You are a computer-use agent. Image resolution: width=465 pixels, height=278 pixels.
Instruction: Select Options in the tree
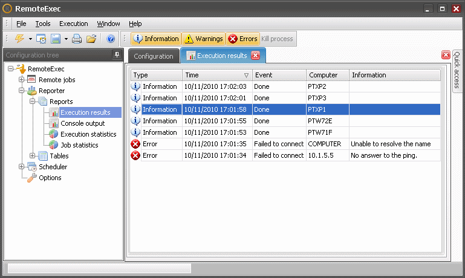pyautogui.click(x=50, y=178)
